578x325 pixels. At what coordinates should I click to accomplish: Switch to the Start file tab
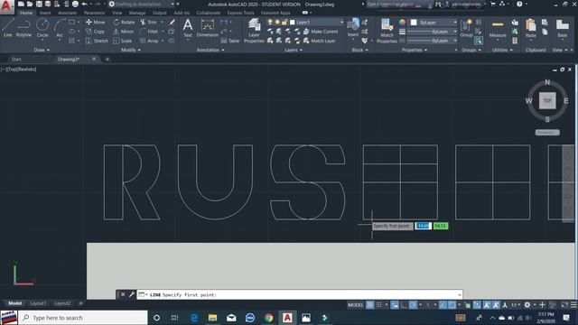[16, 59]
